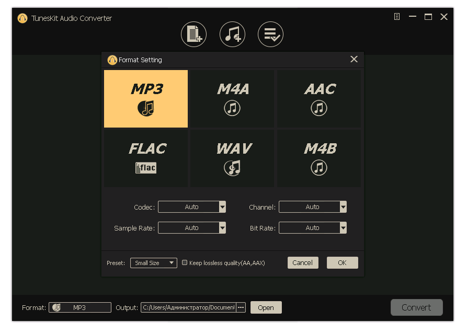The height and width of the screenshot is (333, 467).
Task: Click the Add Files toolbar icon
Action: pyautogui.click(x=193, y=33)
